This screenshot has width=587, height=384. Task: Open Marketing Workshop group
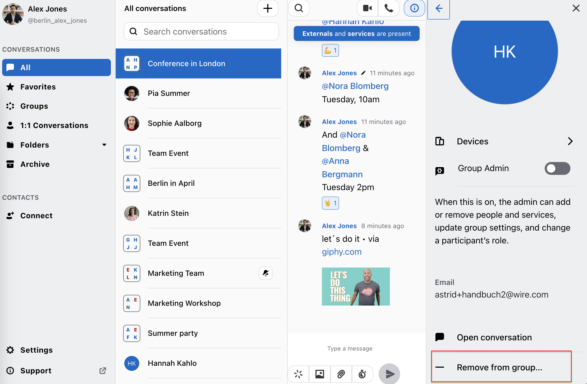coord(198,303)
